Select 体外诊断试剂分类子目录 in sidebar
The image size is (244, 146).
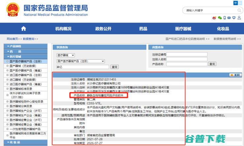tap(25, 95)
